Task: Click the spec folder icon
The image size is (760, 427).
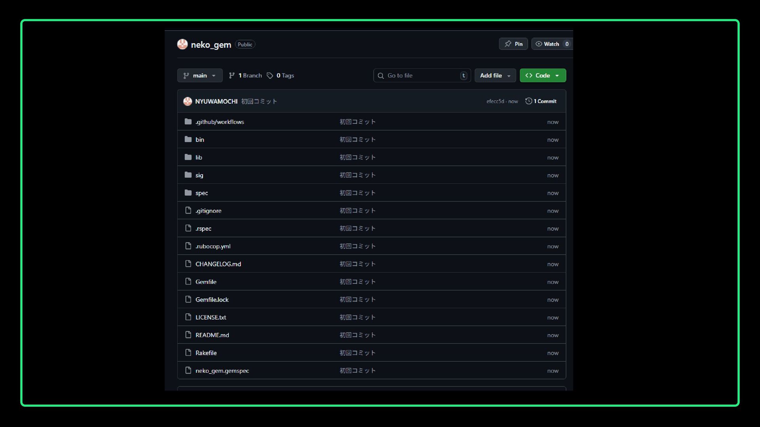Action: pos(188,193)
